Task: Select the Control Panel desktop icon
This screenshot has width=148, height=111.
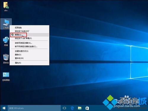Action: 6,77
